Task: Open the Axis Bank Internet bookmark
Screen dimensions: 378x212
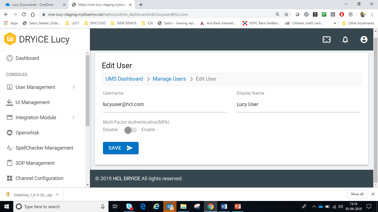Action: (218, 23)
